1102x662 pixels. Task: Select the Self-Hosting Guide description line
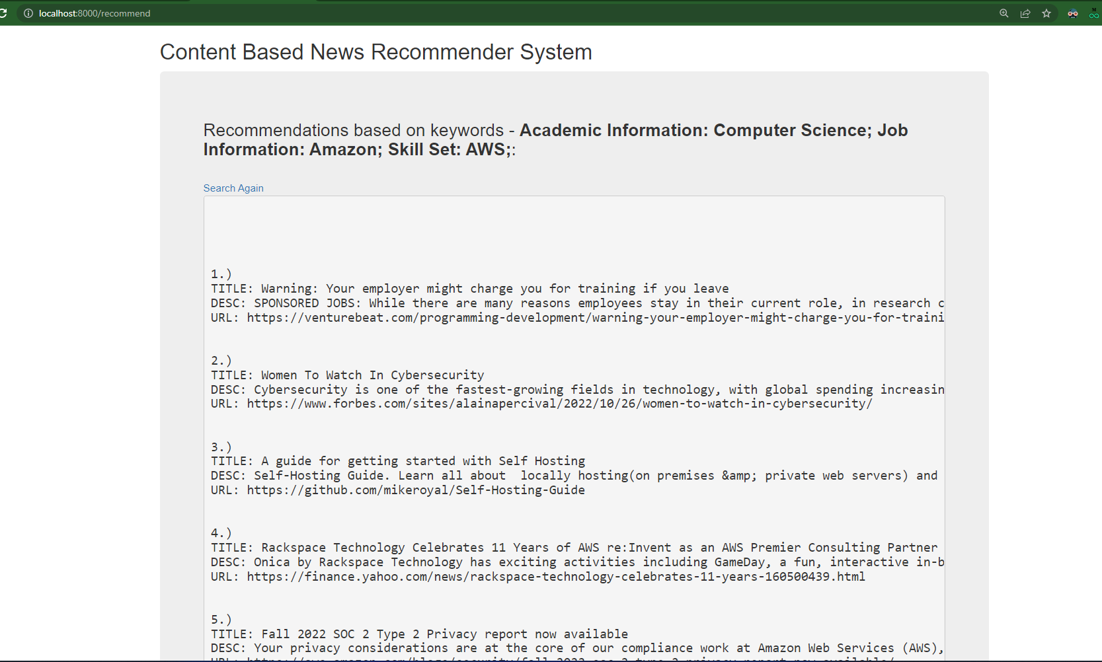click(x=574, y=476)
